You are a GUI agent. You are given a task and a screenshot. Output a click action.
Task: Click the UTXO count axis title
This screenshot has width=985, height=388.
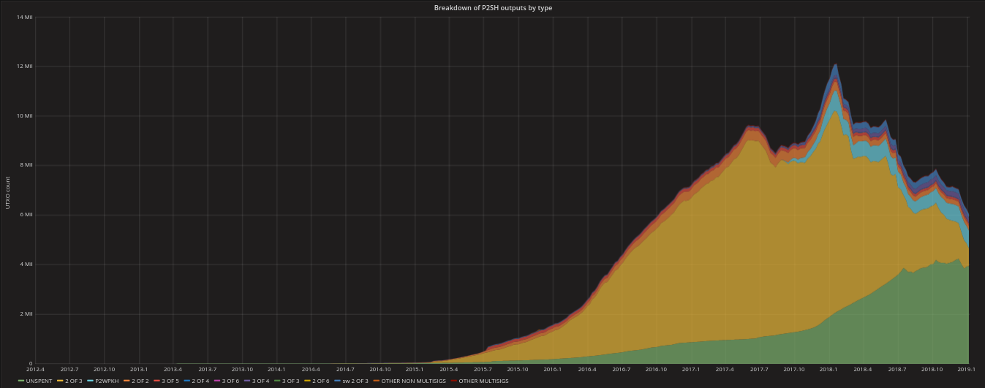click(8, 193)
